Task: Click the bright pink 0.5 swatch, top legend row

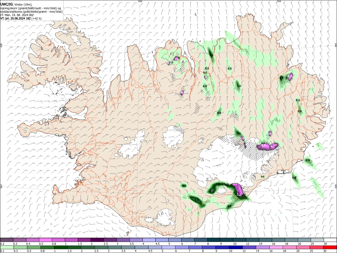Action: point(46,240)
